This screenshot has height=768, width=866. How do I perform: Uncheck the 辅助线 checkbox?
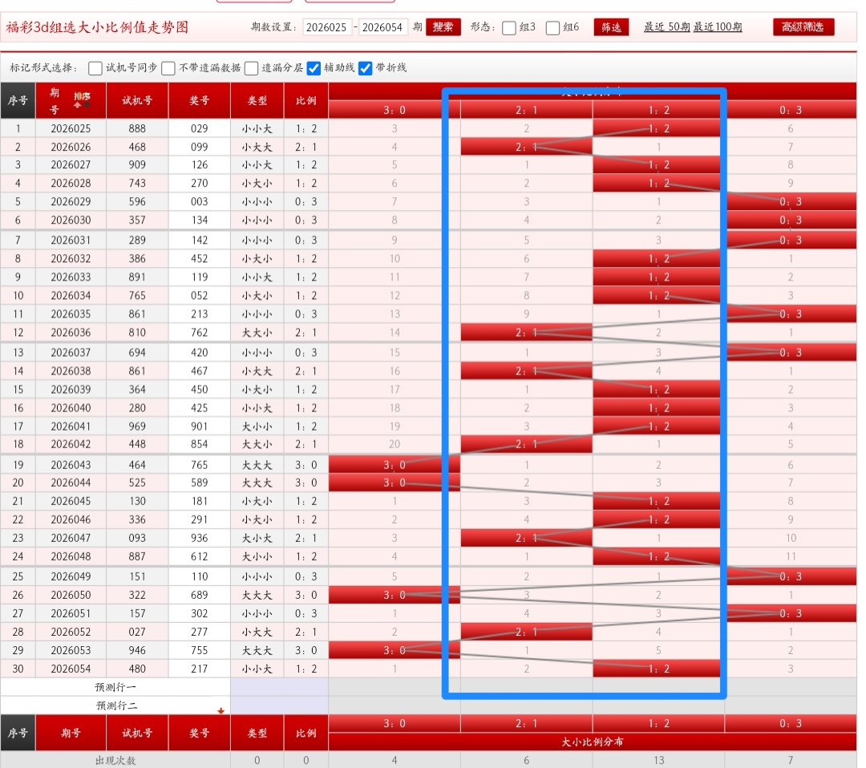point(314,68)
